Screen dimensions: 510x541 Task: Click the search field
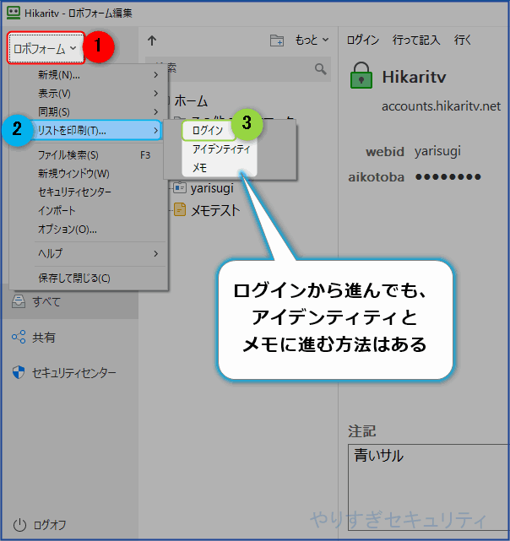click(x=238, y=69)
